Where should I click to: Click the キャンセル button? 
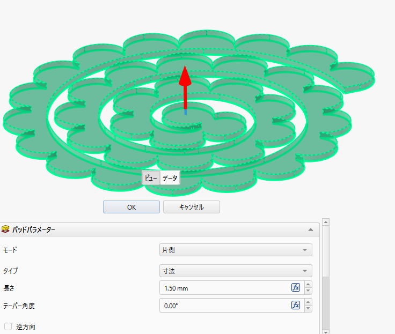coord(192,207)
